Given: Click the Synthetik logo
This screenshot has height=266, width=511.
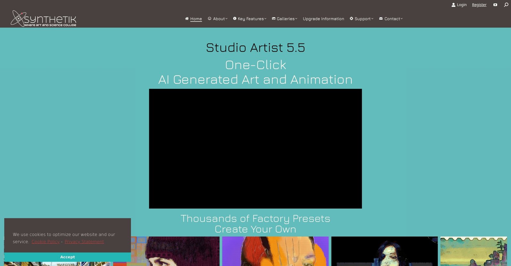Looking at the screenshot, I should (x=43, y=18).
